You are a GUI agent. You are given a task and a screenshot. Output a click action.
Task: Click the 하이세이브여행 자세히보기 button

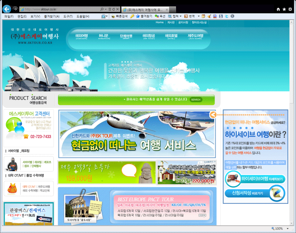[x=255, y=179]
